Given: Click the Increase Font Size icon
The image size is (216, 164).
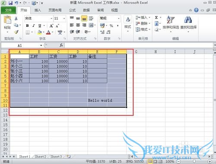Looking at the screenshot, I should click(x=51, y=26).
